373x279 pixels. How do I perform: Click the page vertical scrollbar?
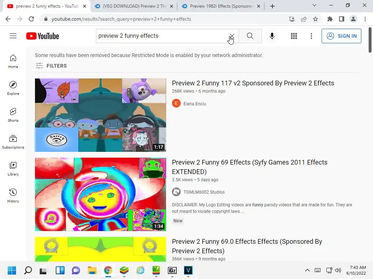[370, 40]
